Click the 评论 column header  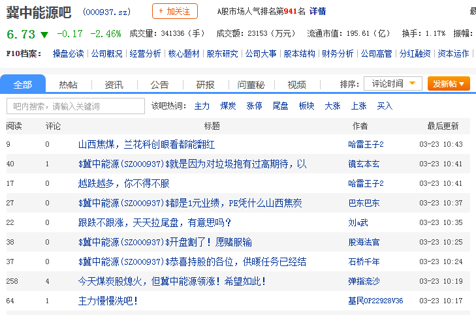[53, 126]
